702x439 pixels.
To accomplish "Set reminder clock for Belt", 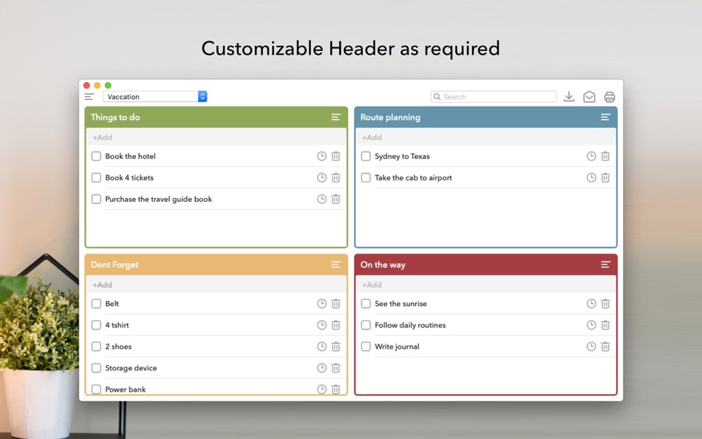I will tap(322, 304).
